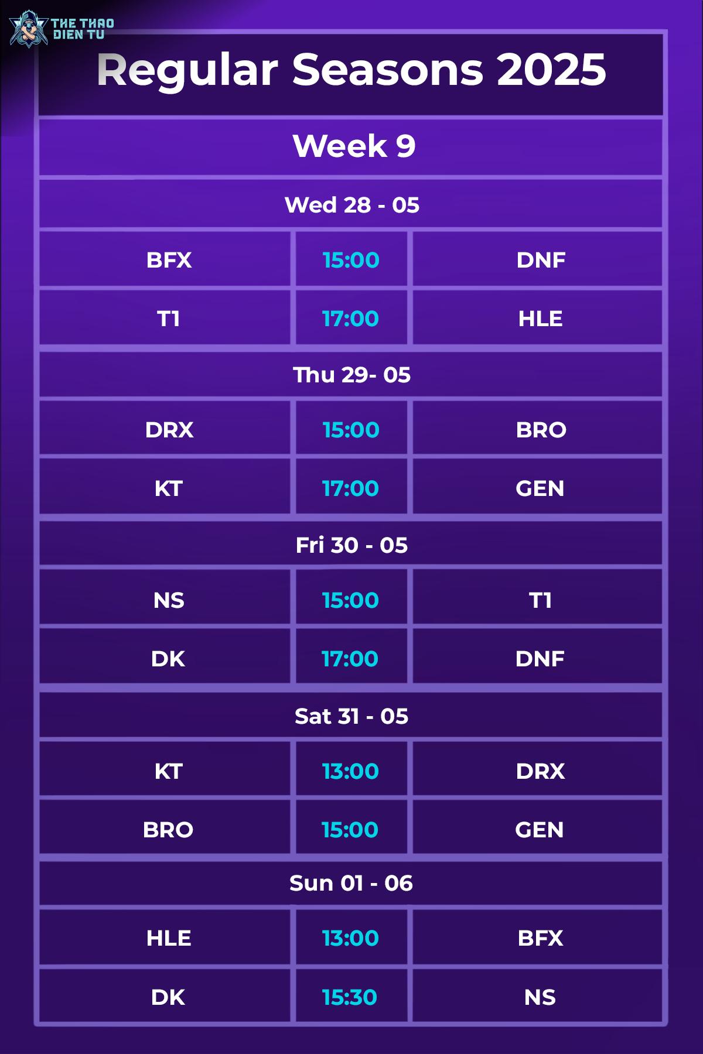Viewport: 703px width, 1054px height.
Task: Click the Fri 30 - 05 date header
Action: coord(351,545)
